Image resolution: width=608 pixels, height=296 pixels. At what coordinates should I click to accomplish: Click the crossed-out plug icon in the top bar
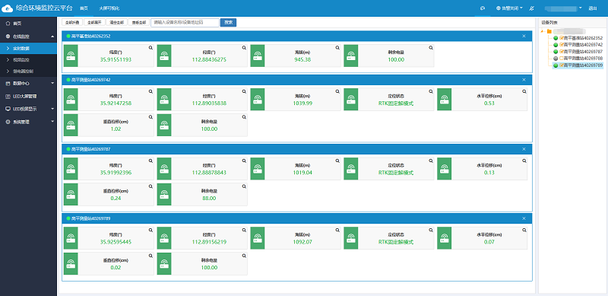point(532,8)
